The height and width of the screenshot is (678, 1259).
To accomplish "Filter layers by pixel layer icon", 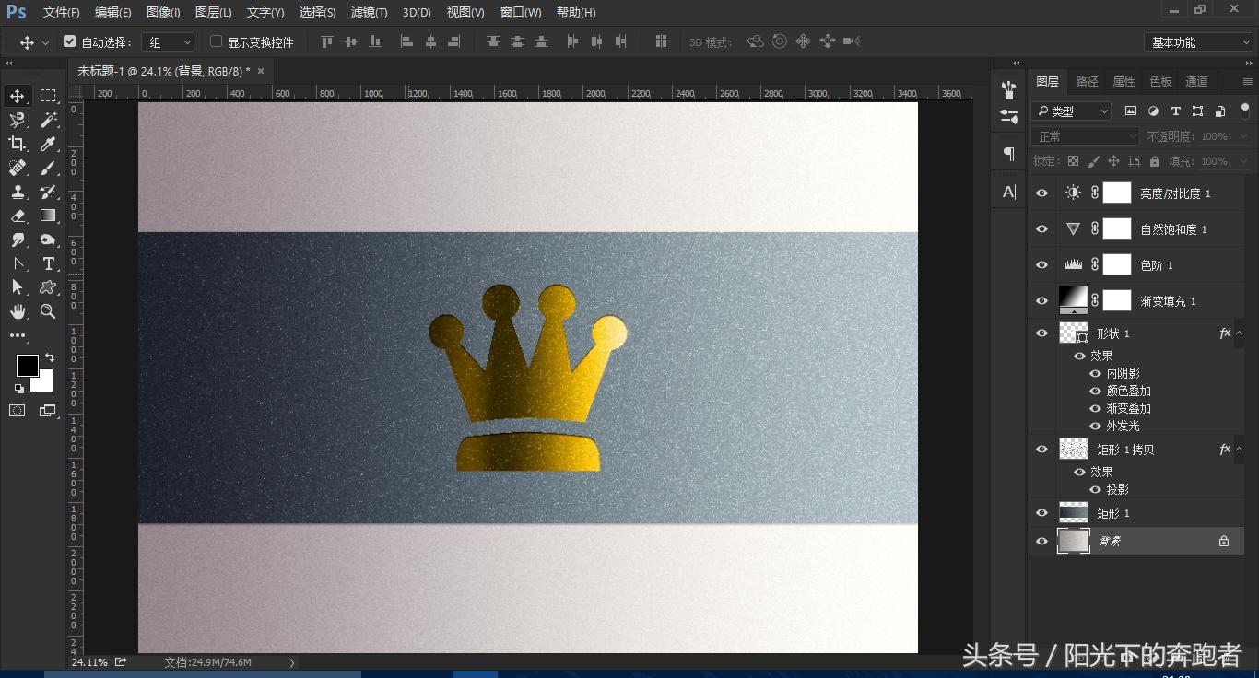I will coord(1131,111).
